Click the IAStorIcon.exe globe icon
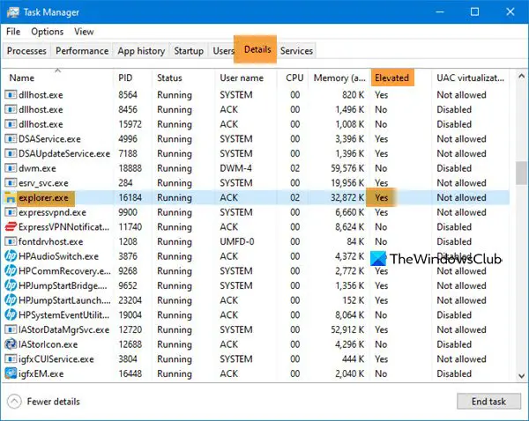Screen dimensions: 529x421 [11, 344]
